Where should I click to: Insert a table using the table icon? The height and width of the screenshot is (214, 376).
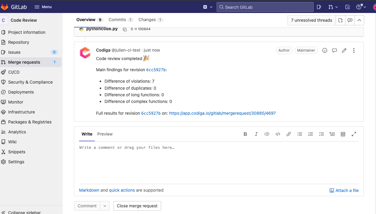coord(343,134)
